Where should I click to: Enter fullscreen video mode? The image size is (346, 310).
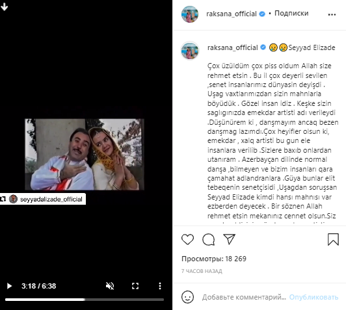coord(135,286)
